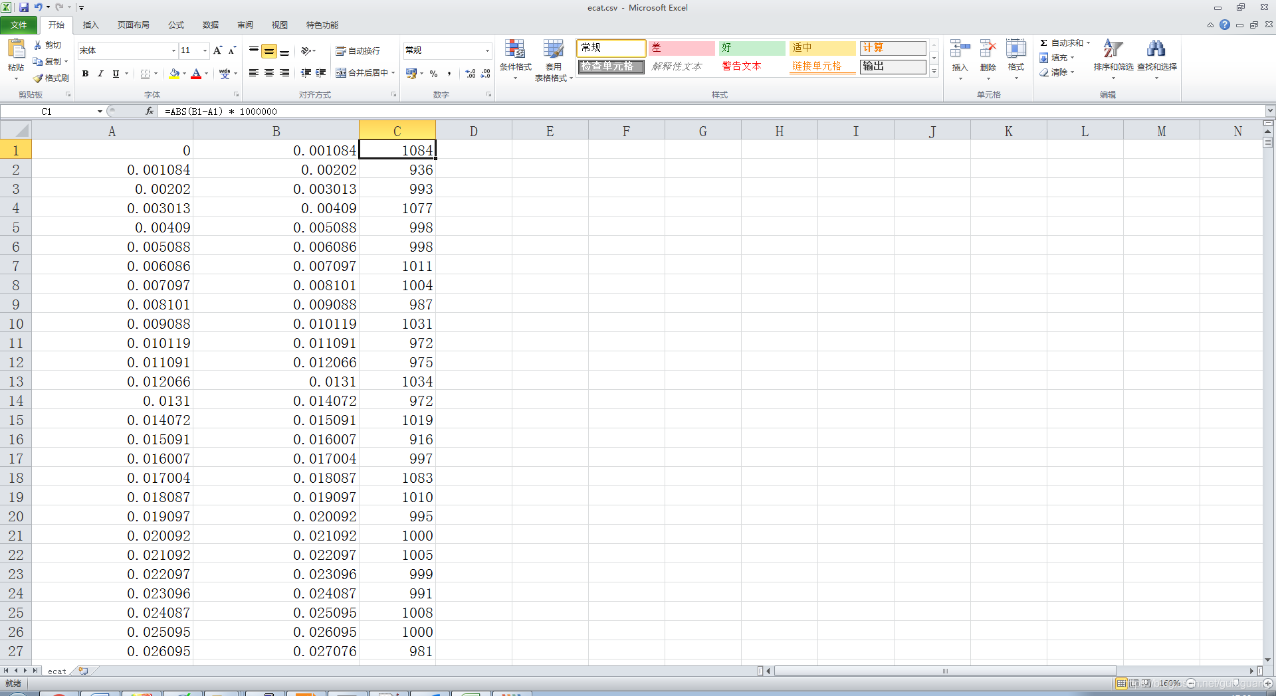Screen dimensions: 1276x696
Task: Toggle align text right
Action: (x=284, y=73)
